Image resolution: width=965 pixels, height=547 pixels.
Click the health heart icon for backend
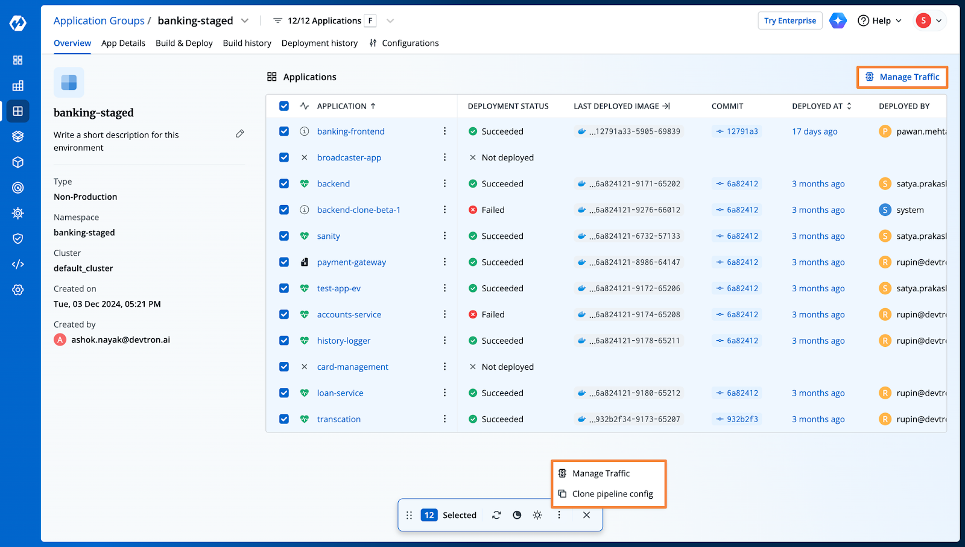305,184
